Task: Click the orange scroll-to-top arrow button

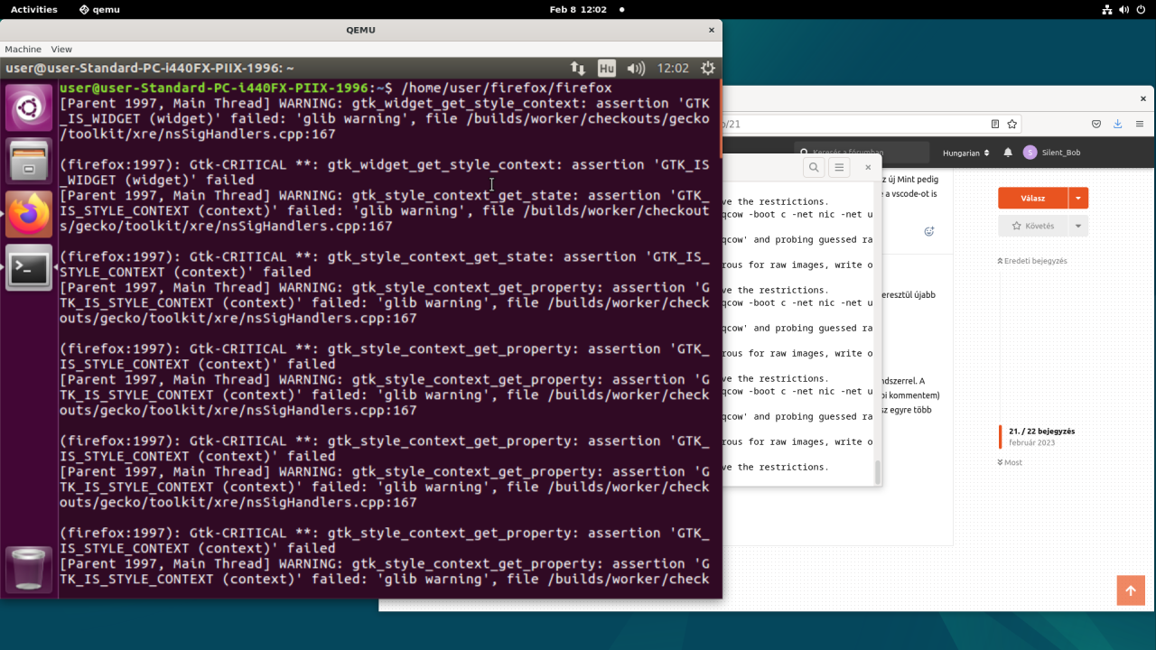Action: tap(1131, 590)
